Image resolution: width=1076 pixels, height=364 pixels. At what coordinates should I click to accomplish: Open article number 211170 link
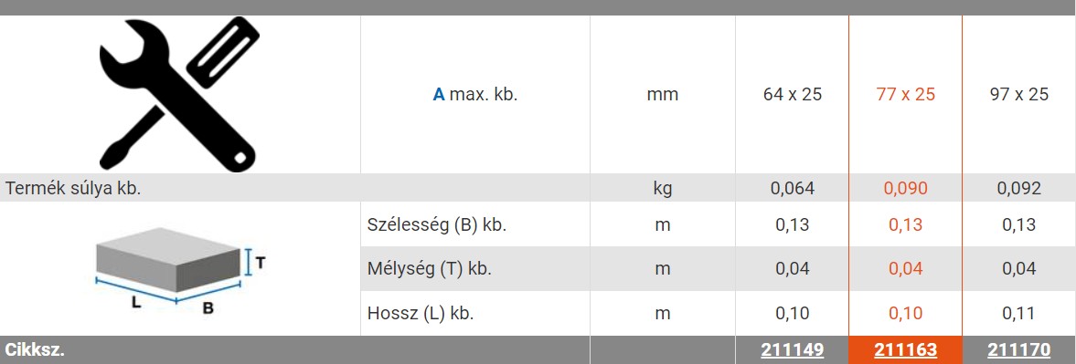(x=1019, y=350)
